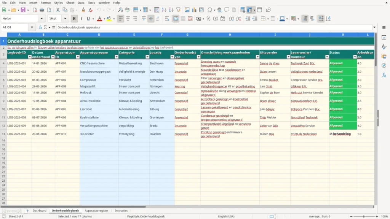Insert an image via the toolbar
The image size is (390, 219).
(x=187, y=10)
